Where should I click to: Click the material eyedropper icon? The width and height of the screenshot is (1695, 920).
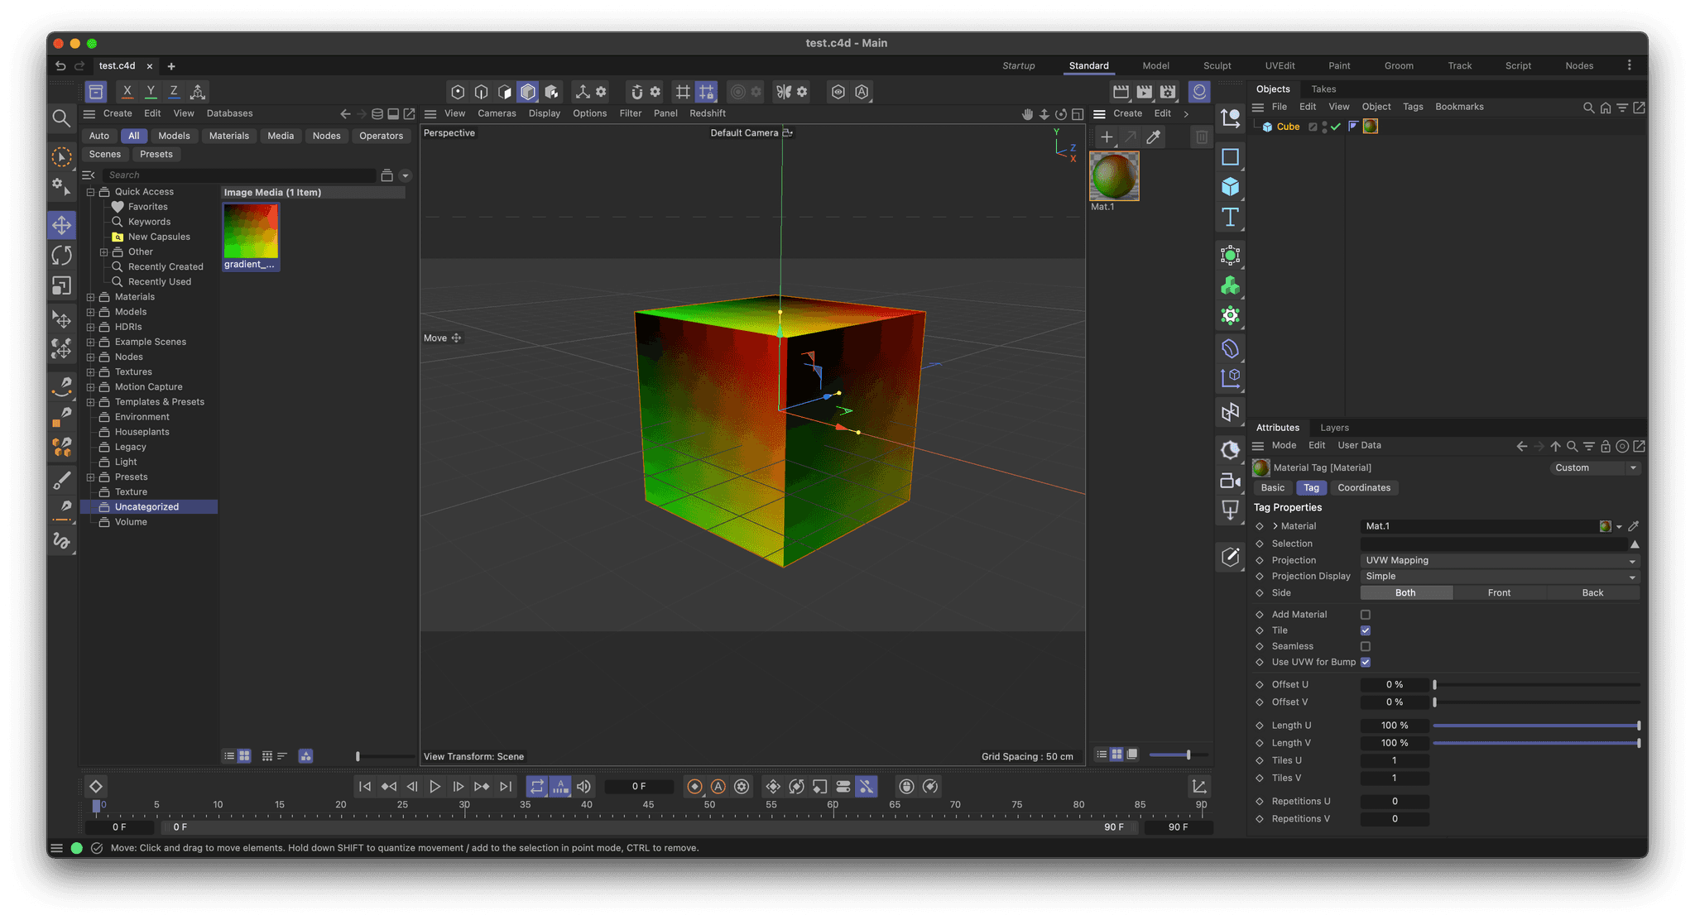(x=1154, y=137)
